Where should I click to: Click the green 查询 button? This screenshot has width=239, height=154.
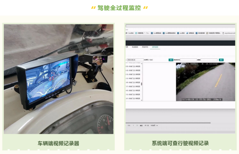click(x=171, y=60)
